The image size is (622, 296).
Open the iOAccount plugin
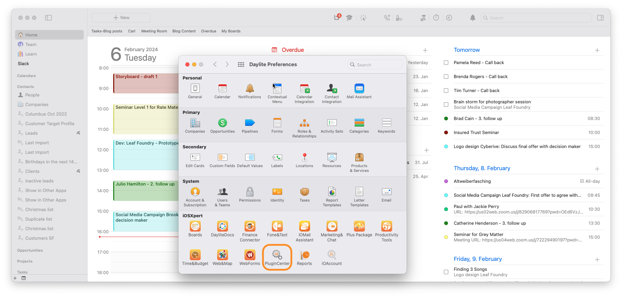point(332,257)
